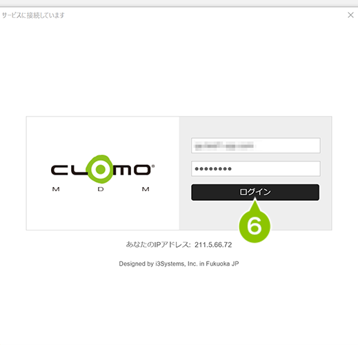Focus the password field with dots

(x=256, y=168)
